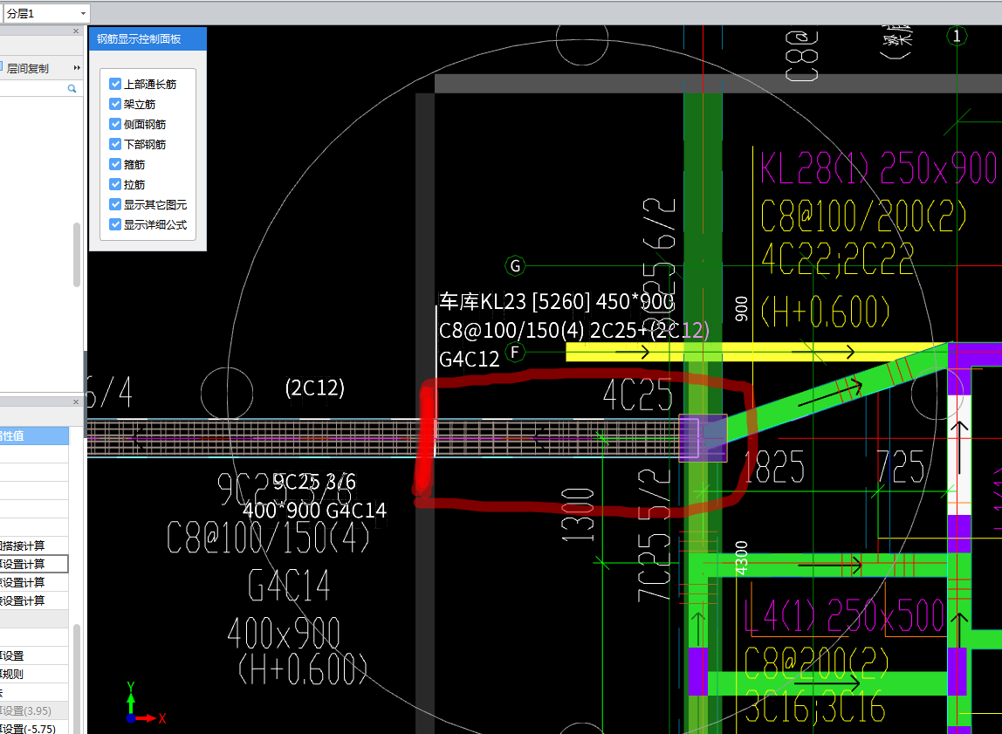This screenshot has height=734, width=1002.
Task: Click the axis 1 grid bubble
Action: 957,36
